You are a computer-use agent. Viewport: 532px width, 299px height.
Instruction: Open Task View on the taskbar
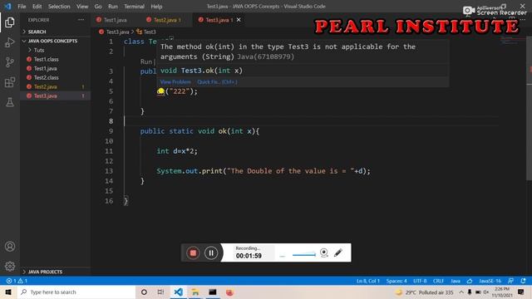pos(160,292)
